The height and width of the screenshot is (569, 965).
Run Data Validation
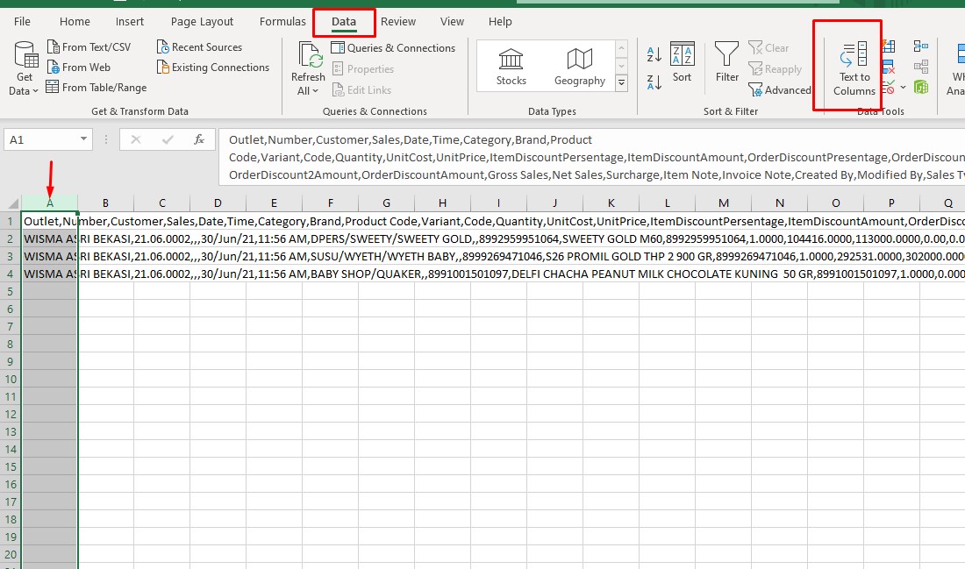(x=888, y=87)
